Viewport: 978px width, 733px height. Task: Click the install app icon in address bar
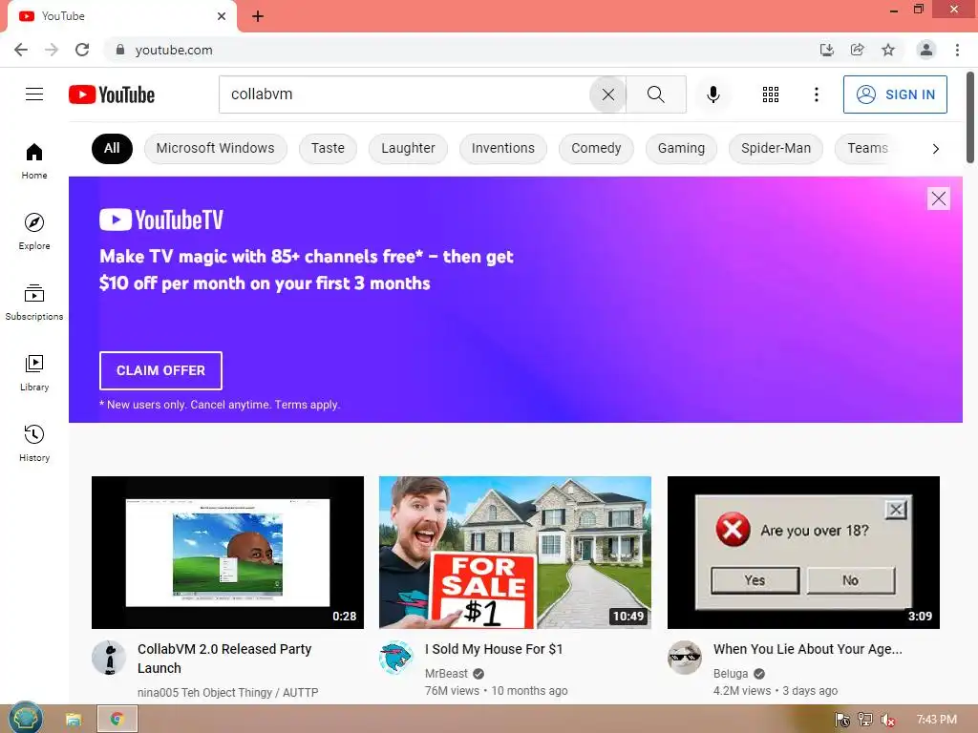pyautogui.click(x=827, y=50)
